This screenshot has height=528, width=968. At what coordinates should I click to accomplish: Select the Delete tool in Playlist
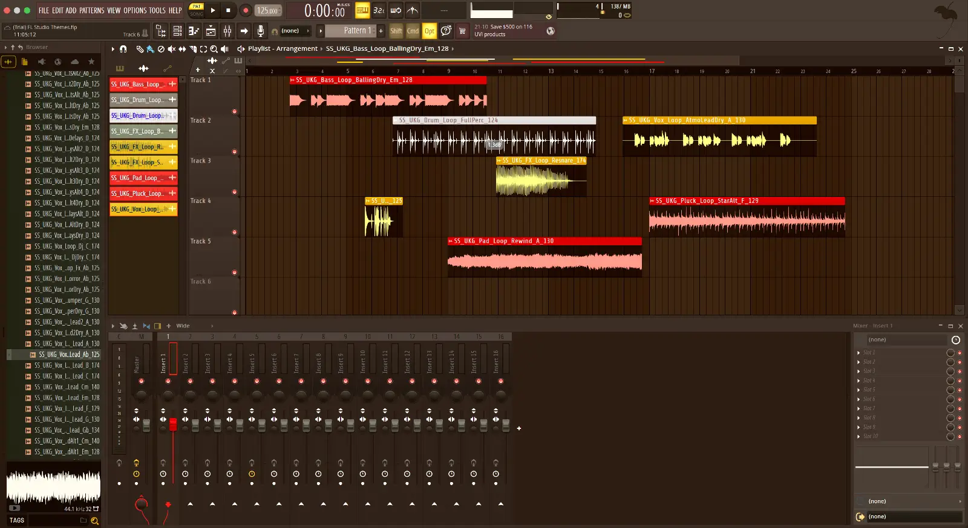(x=161, y=49)
